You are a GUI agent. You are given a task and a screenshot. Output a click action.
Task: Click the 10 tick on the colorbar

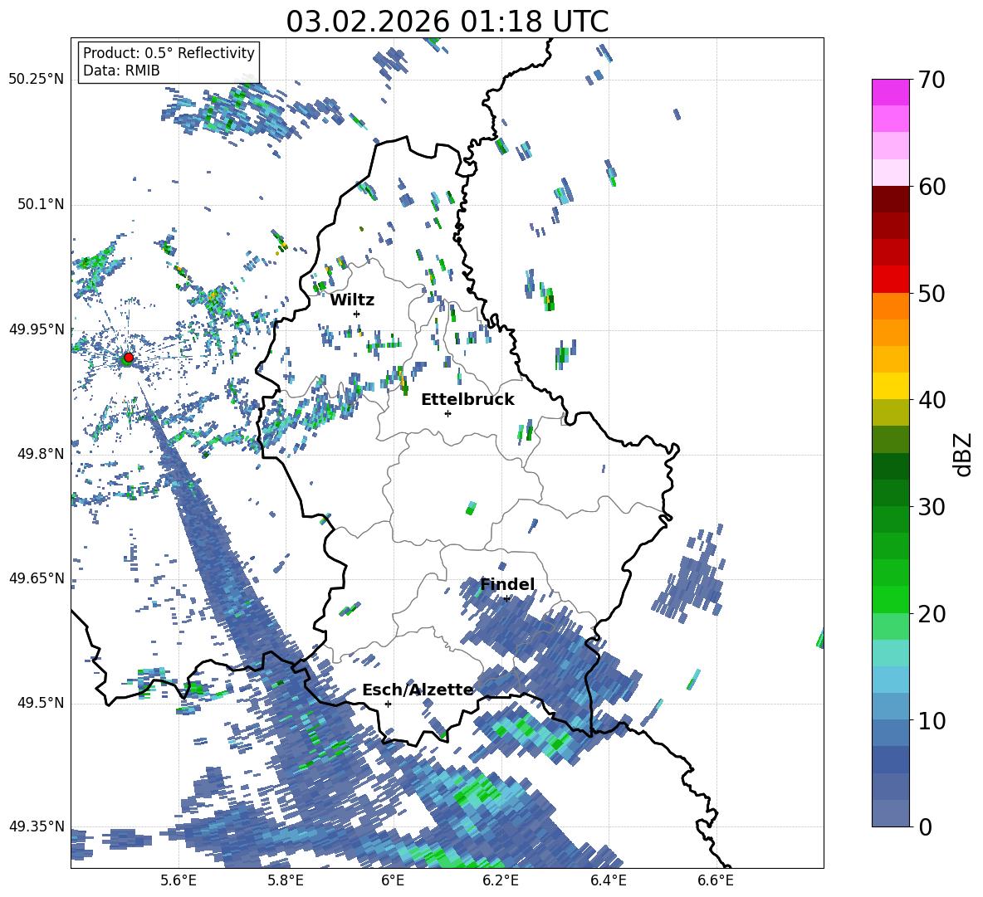[931, 721]
